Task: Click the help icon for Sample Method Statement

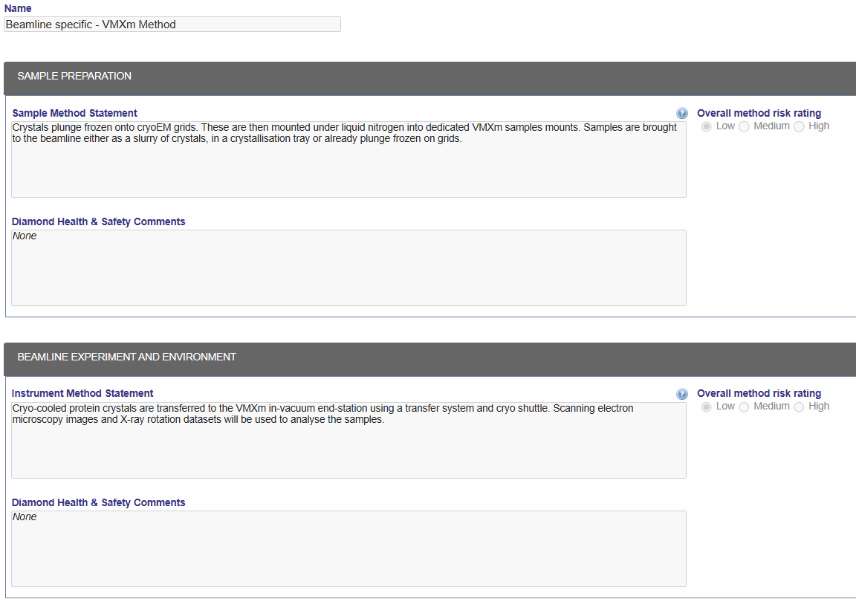Action: click(x=682, y=114)
